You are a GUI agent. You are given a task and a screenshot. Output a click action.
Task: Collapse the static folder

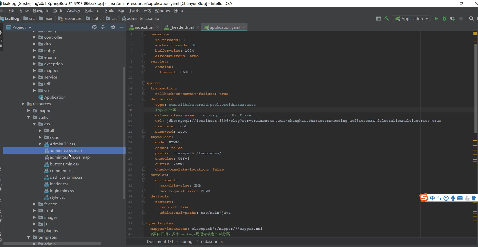[28, 117]
